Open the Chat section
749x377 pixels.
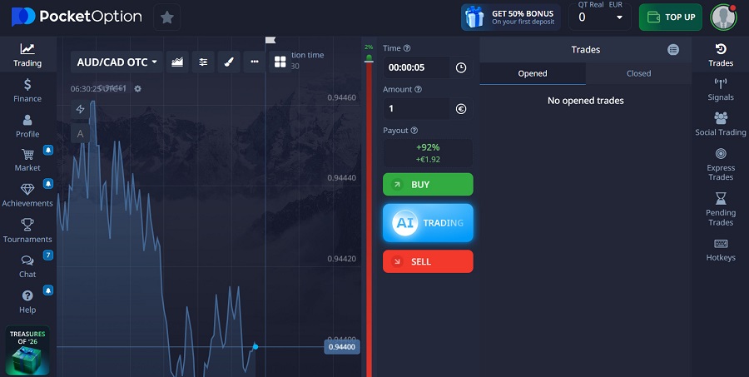[x=27, y=266]
